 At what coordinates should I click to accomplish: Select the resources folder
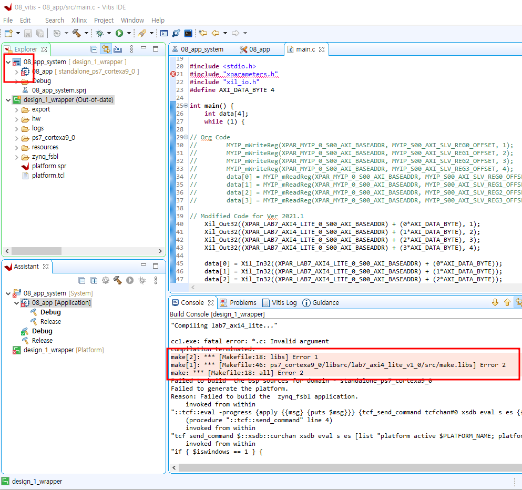point(40,147)
